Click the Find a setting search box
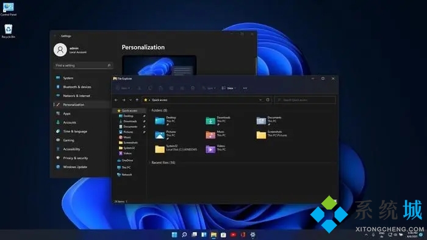The height and width of the screenshot is (240, 427). pos(83,65)
